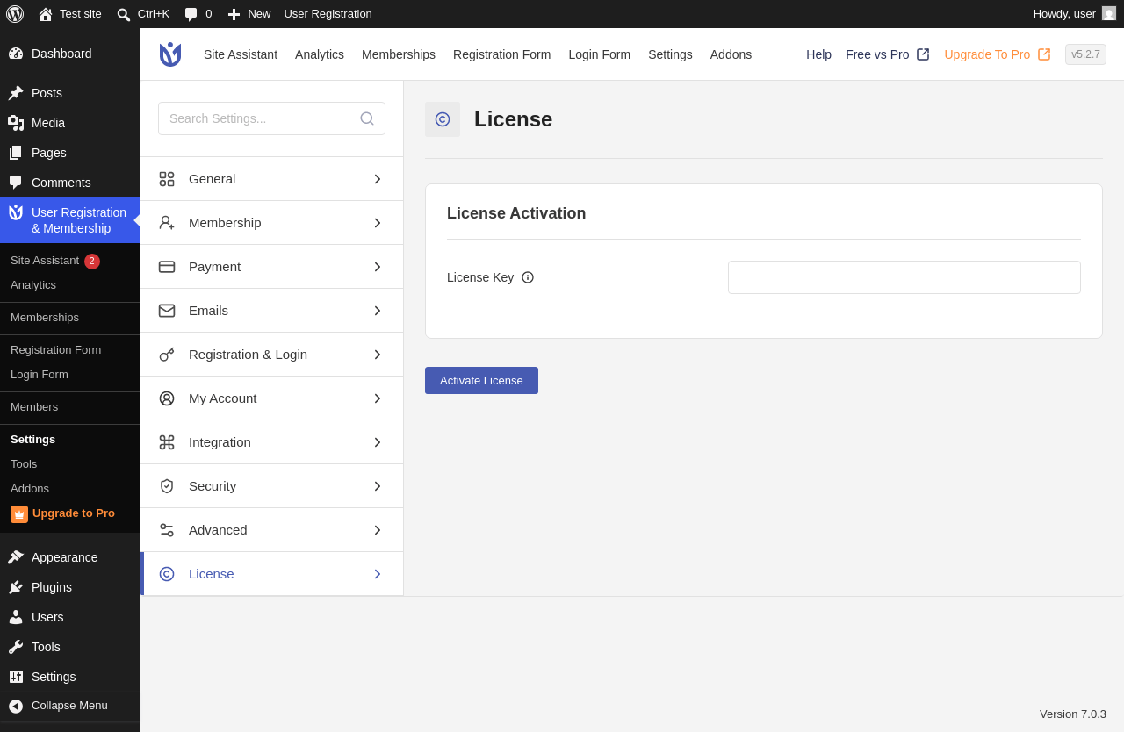Click the Security shield icon

(167, 486)
